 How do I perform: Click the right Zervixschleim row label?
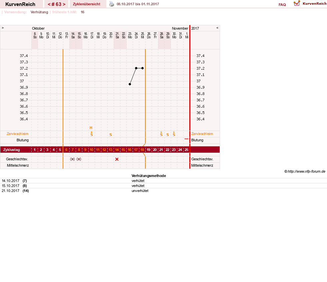click(202, 134)
